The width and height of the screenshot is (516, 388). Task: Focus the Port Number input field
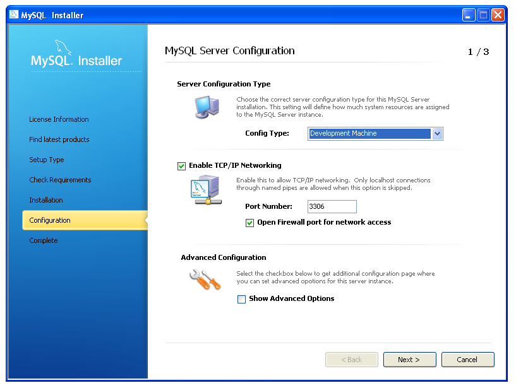[332, 206]
